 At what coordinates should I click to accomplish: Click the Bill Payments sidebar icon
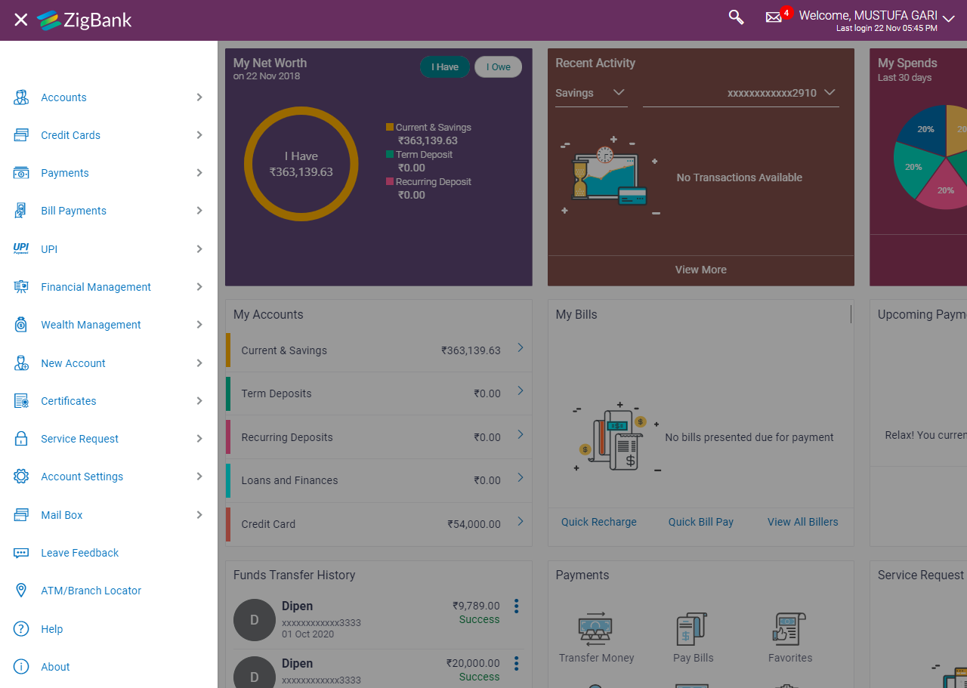pyautogui.click(x=21, y=211)
